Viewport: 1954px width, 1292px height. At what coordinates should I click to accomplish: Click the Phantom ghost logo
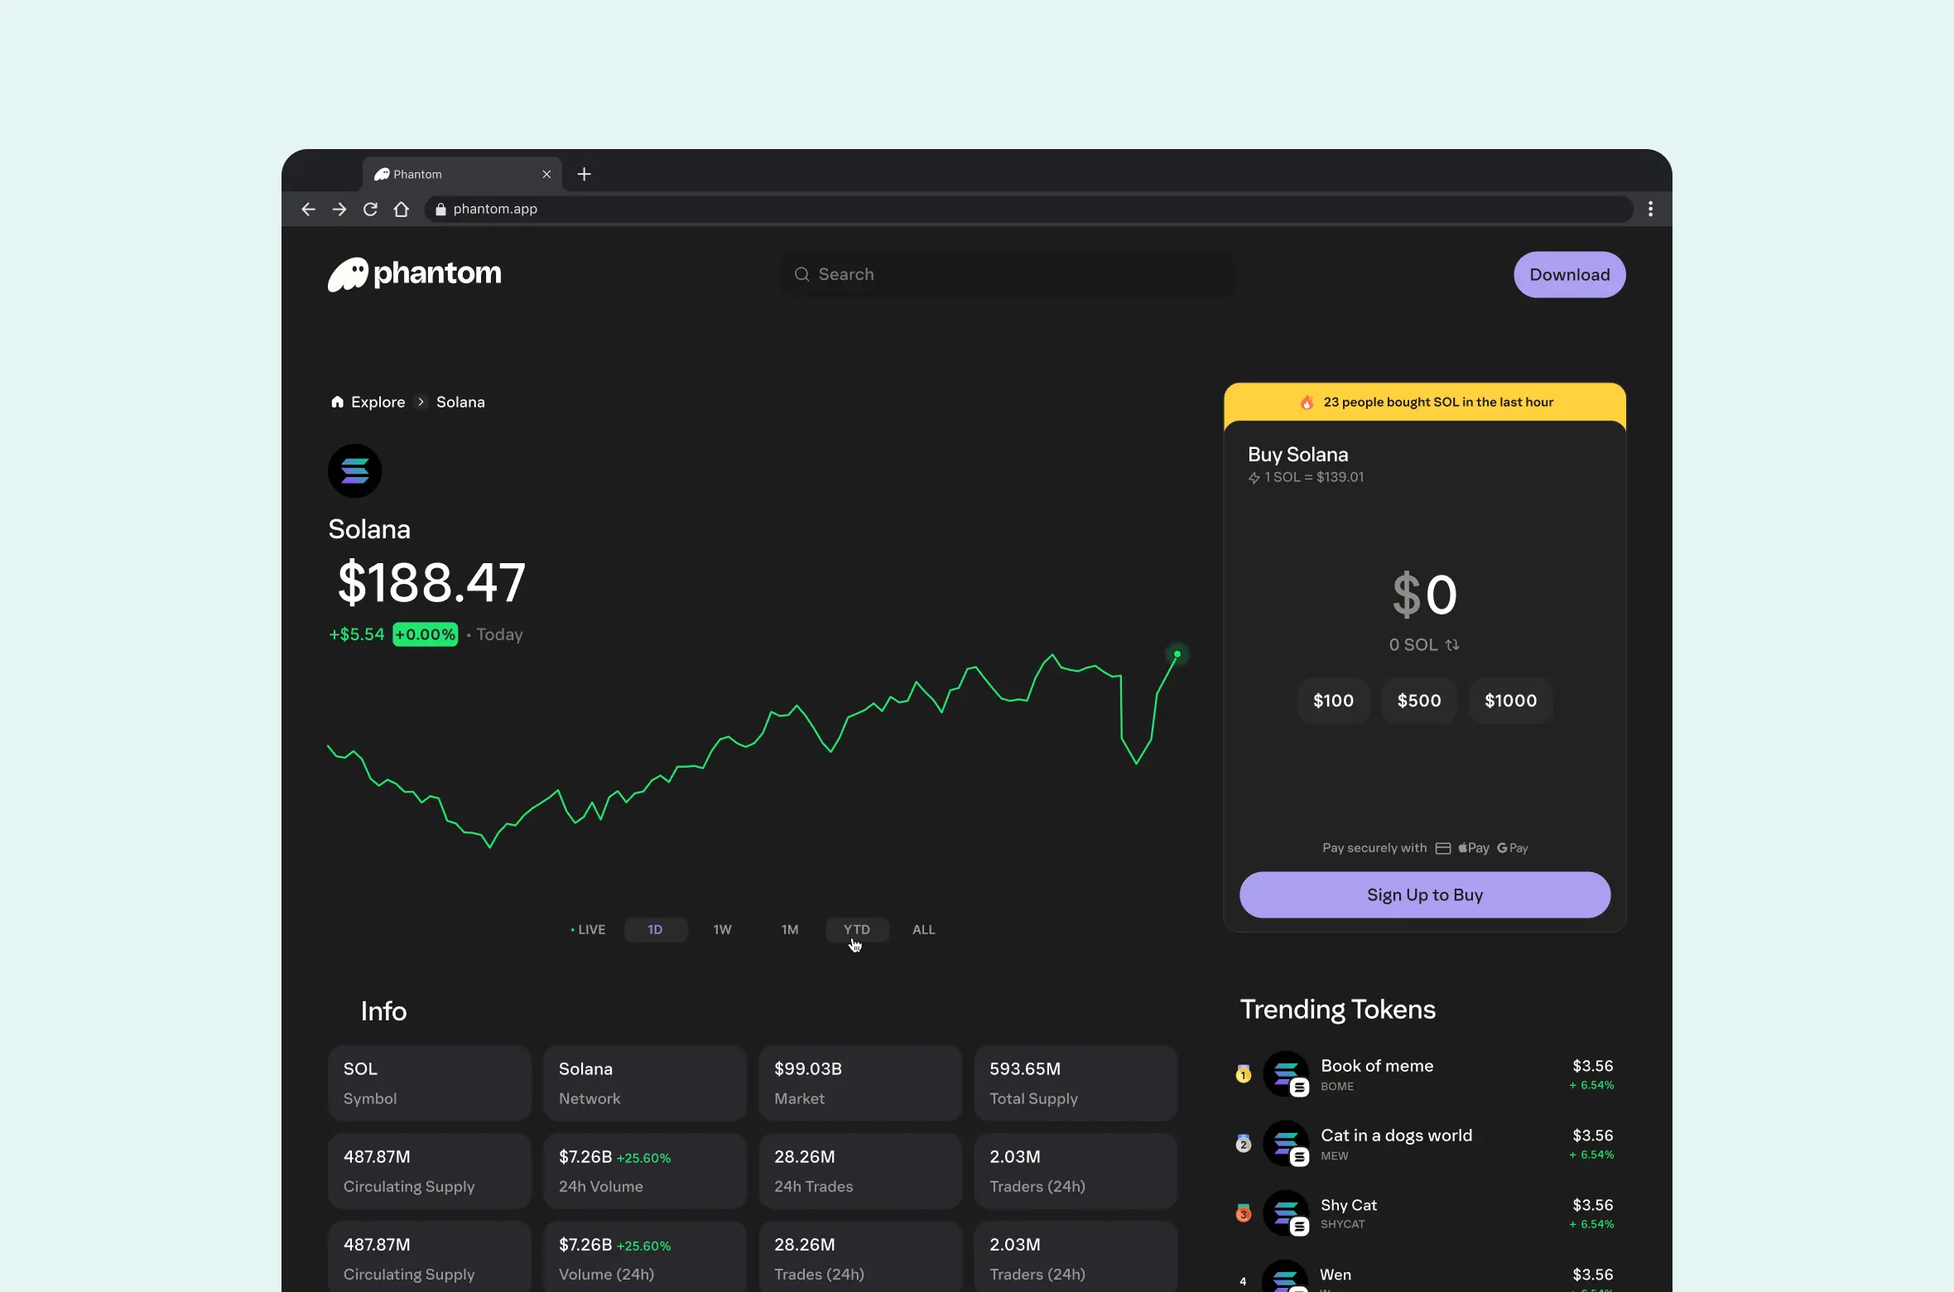coord(348,274)
